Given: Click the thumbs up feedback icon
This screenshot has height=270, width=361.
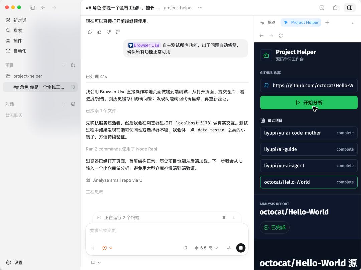Looking at the screenshot, I should (99, 32).
